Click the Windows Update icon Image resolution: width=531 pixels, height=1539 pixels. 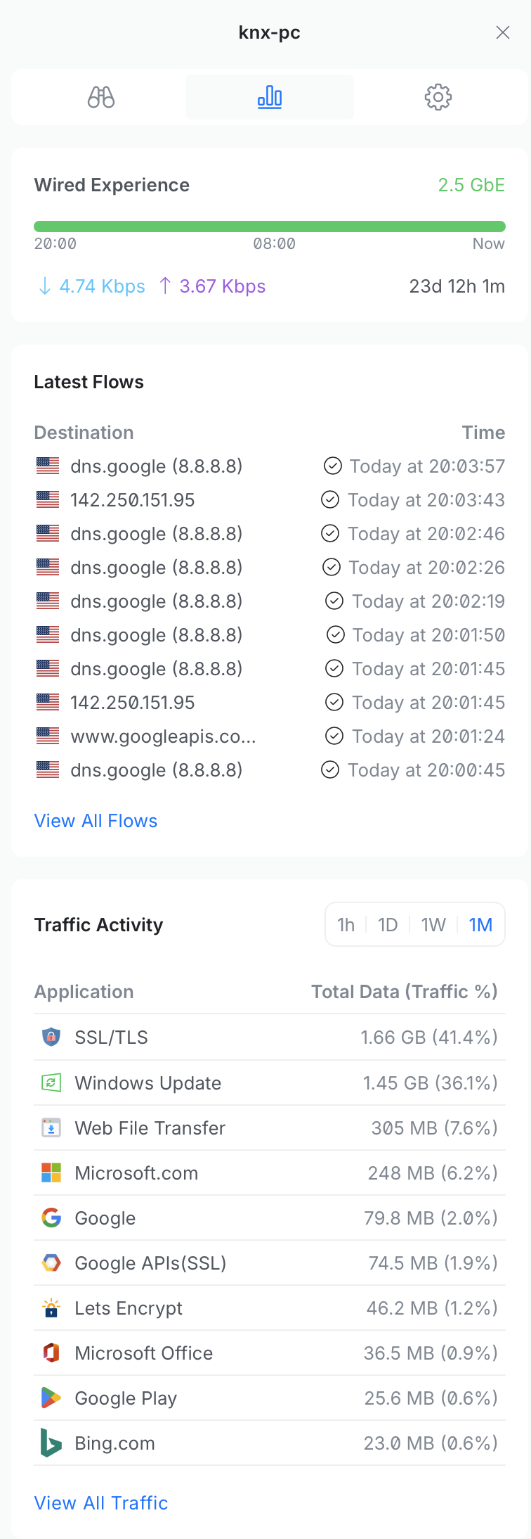(x=51, y=1083)
